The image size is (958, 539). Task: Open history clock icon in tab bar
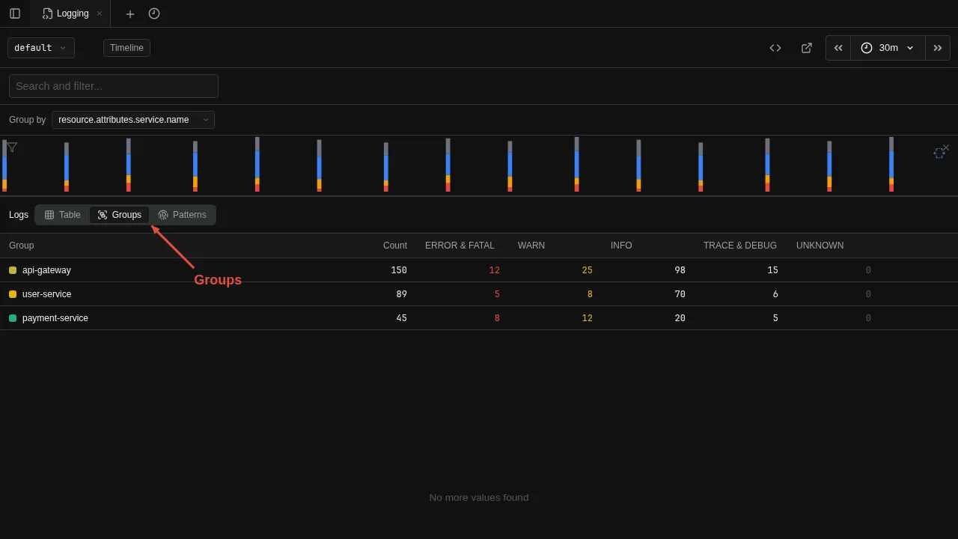tap(154, 13)
